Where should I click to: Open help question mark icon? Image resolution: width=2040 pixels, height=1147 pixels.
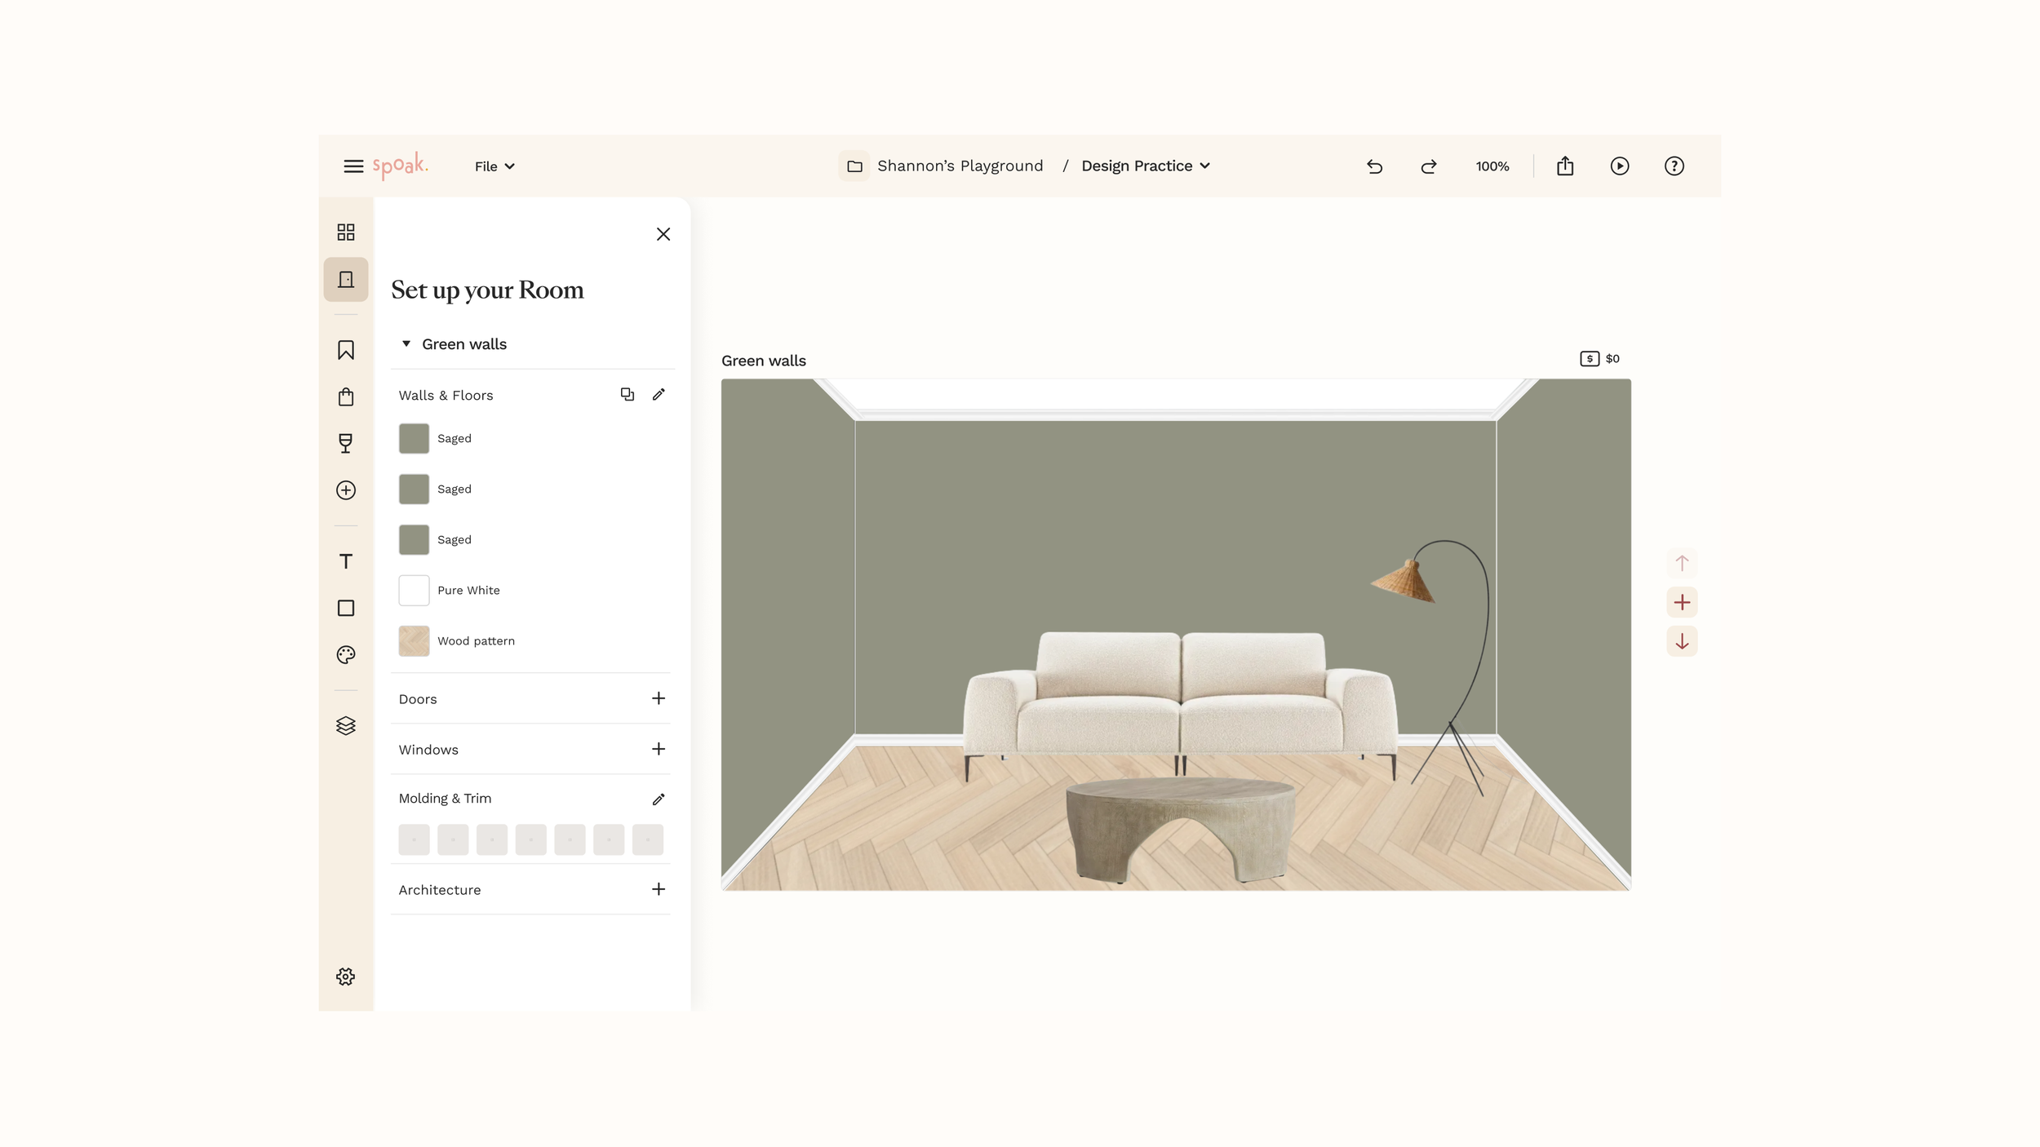pos(1674,166)
